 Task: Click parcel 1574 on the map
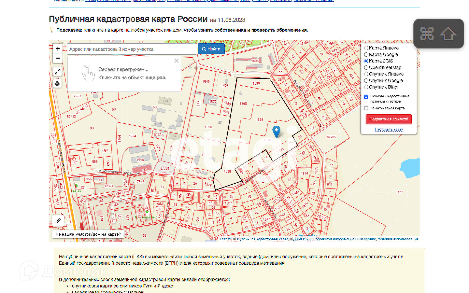click(305, 174)
